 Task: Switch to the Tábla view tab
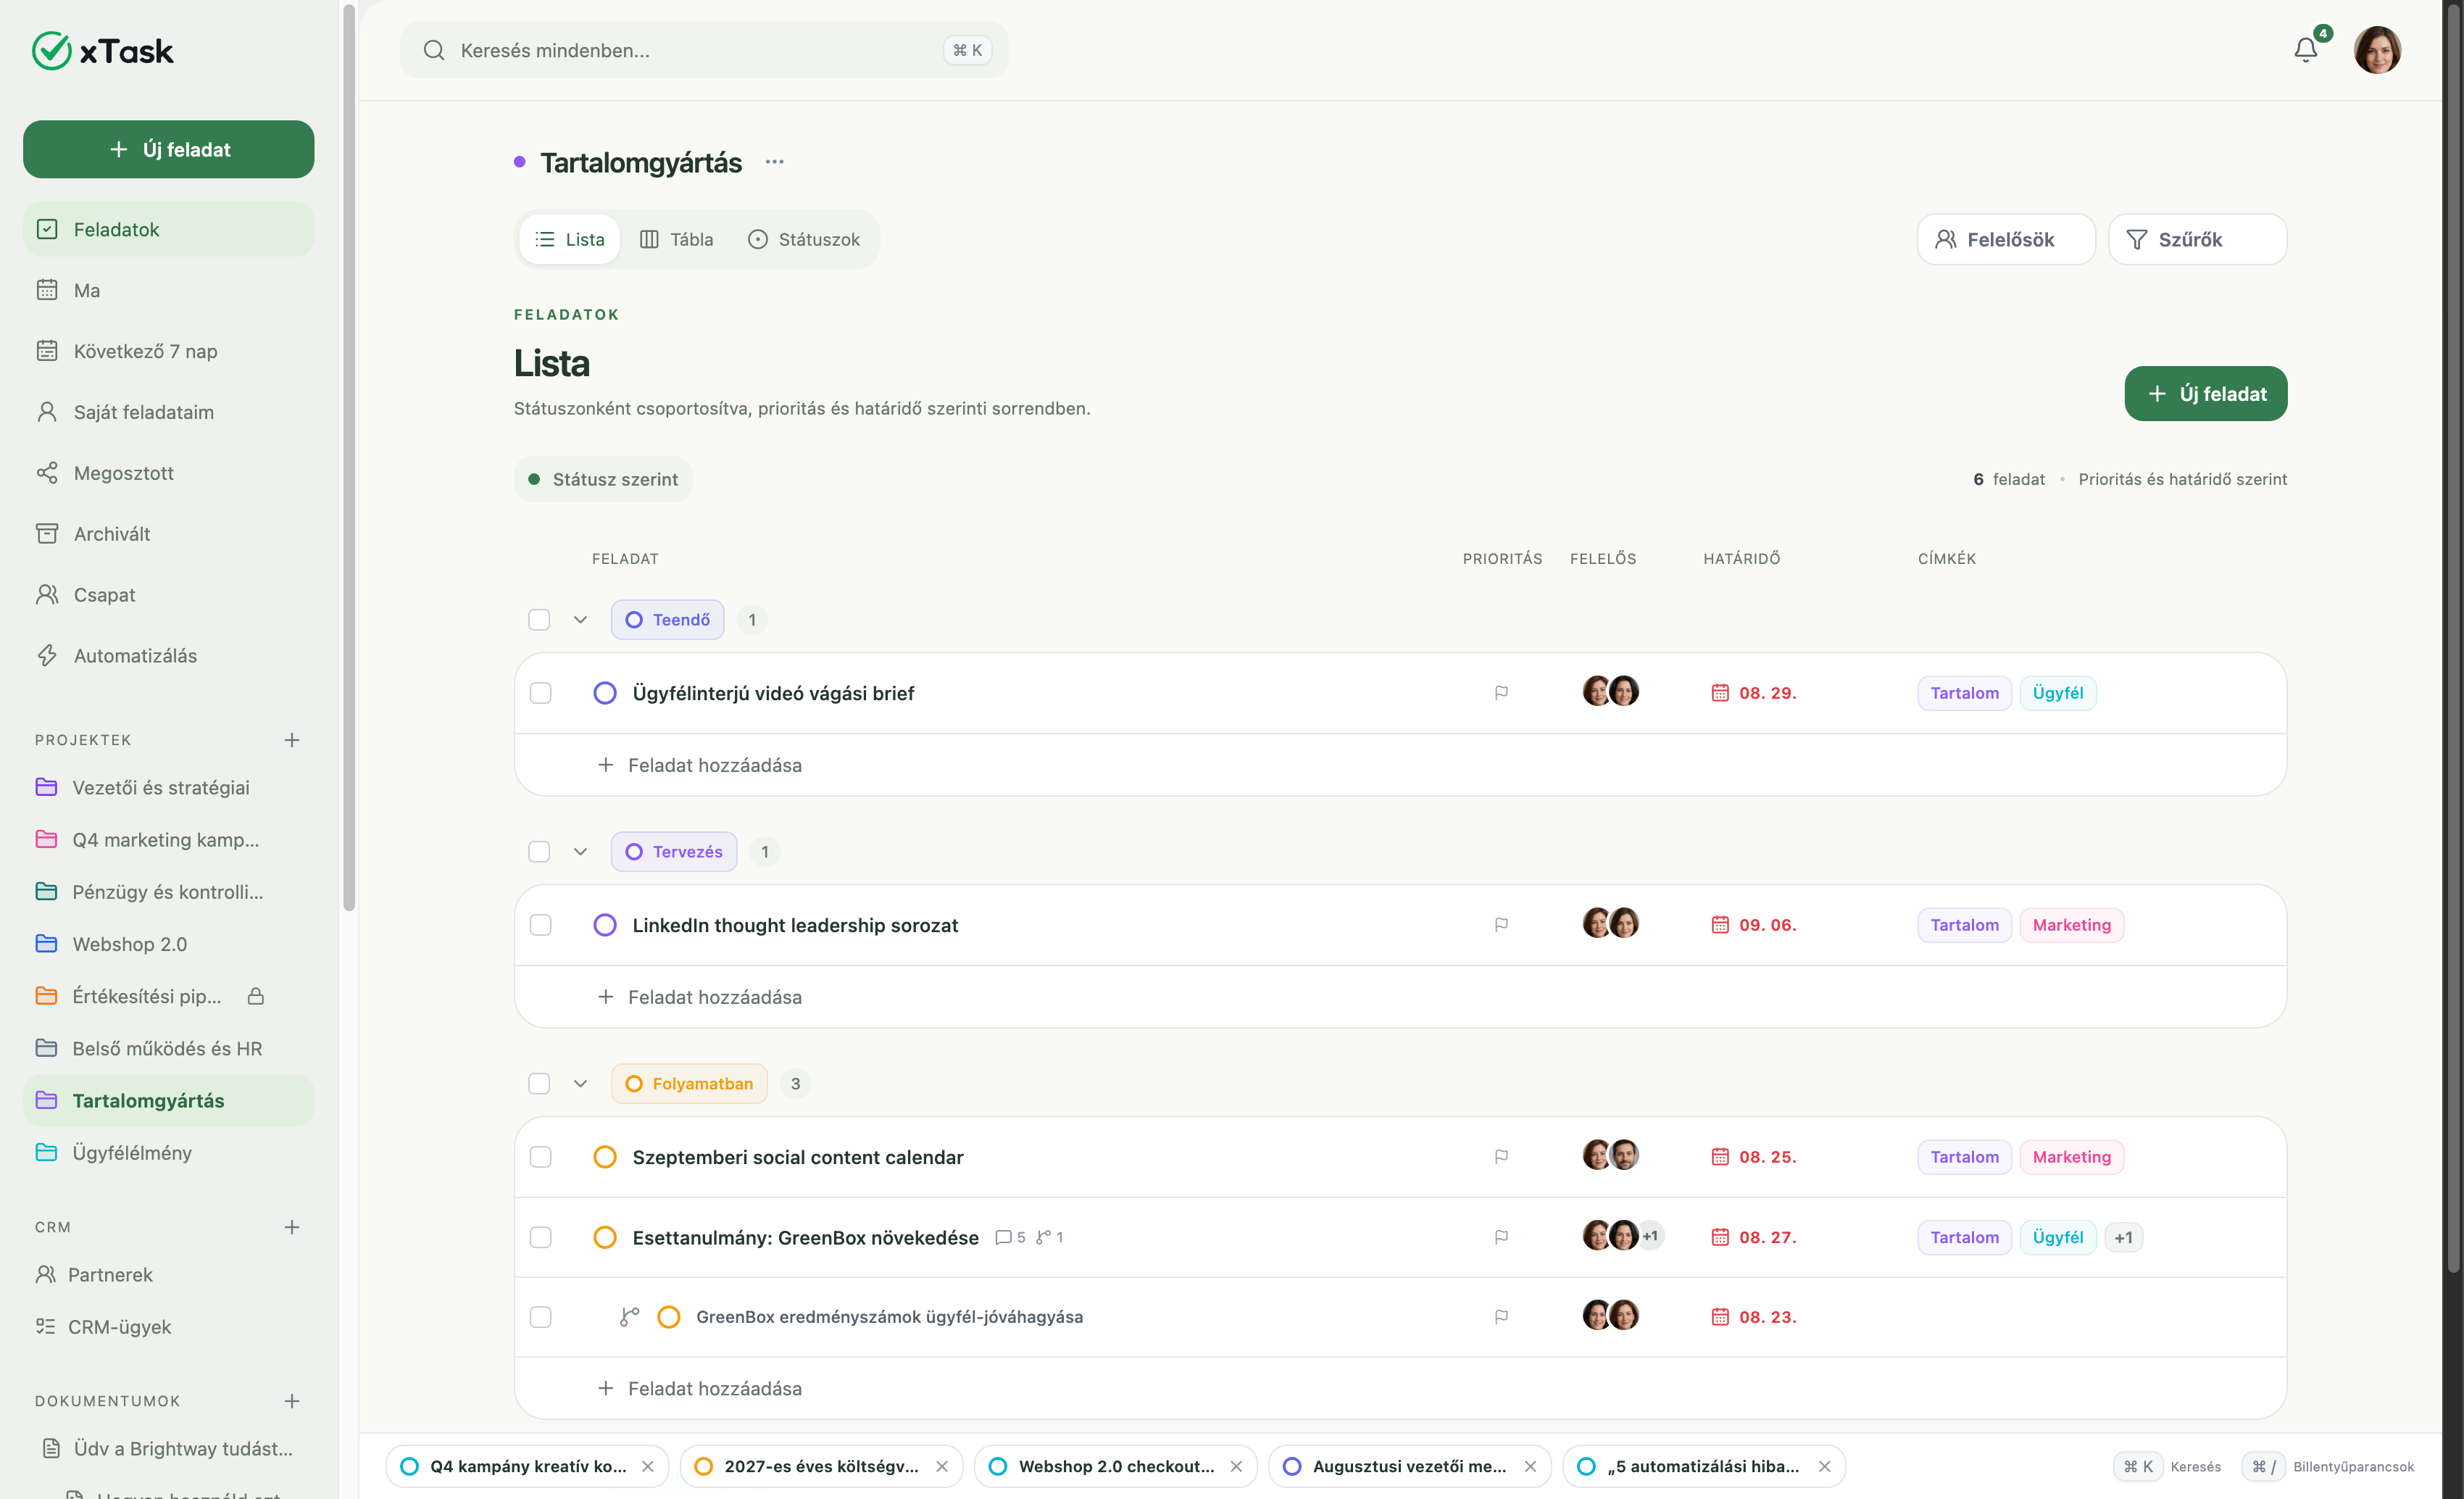click(677, 239)
